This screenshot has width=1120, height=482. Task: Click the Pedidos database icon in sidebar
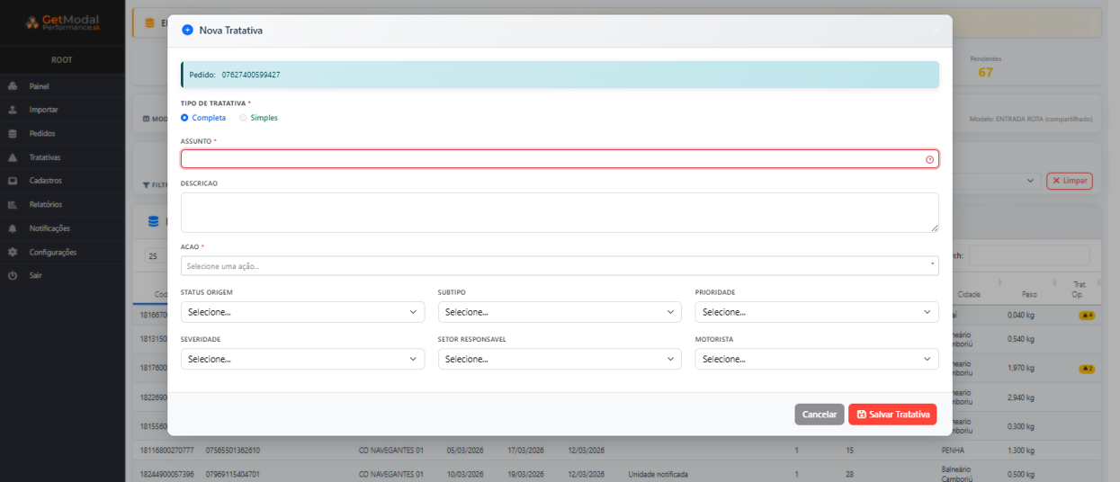[x=13, y=133]
